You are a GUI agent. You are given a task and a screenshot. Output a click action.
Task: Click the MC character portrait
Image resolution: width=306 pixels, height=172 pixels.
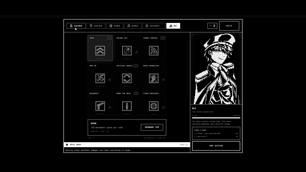(216, 69)
